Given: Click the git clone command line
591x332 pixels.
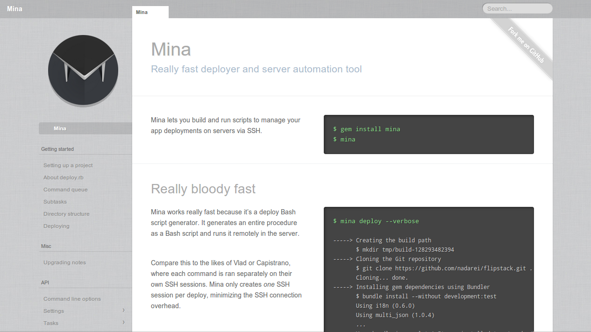Looking at the screenshot, I should [444, 268].
